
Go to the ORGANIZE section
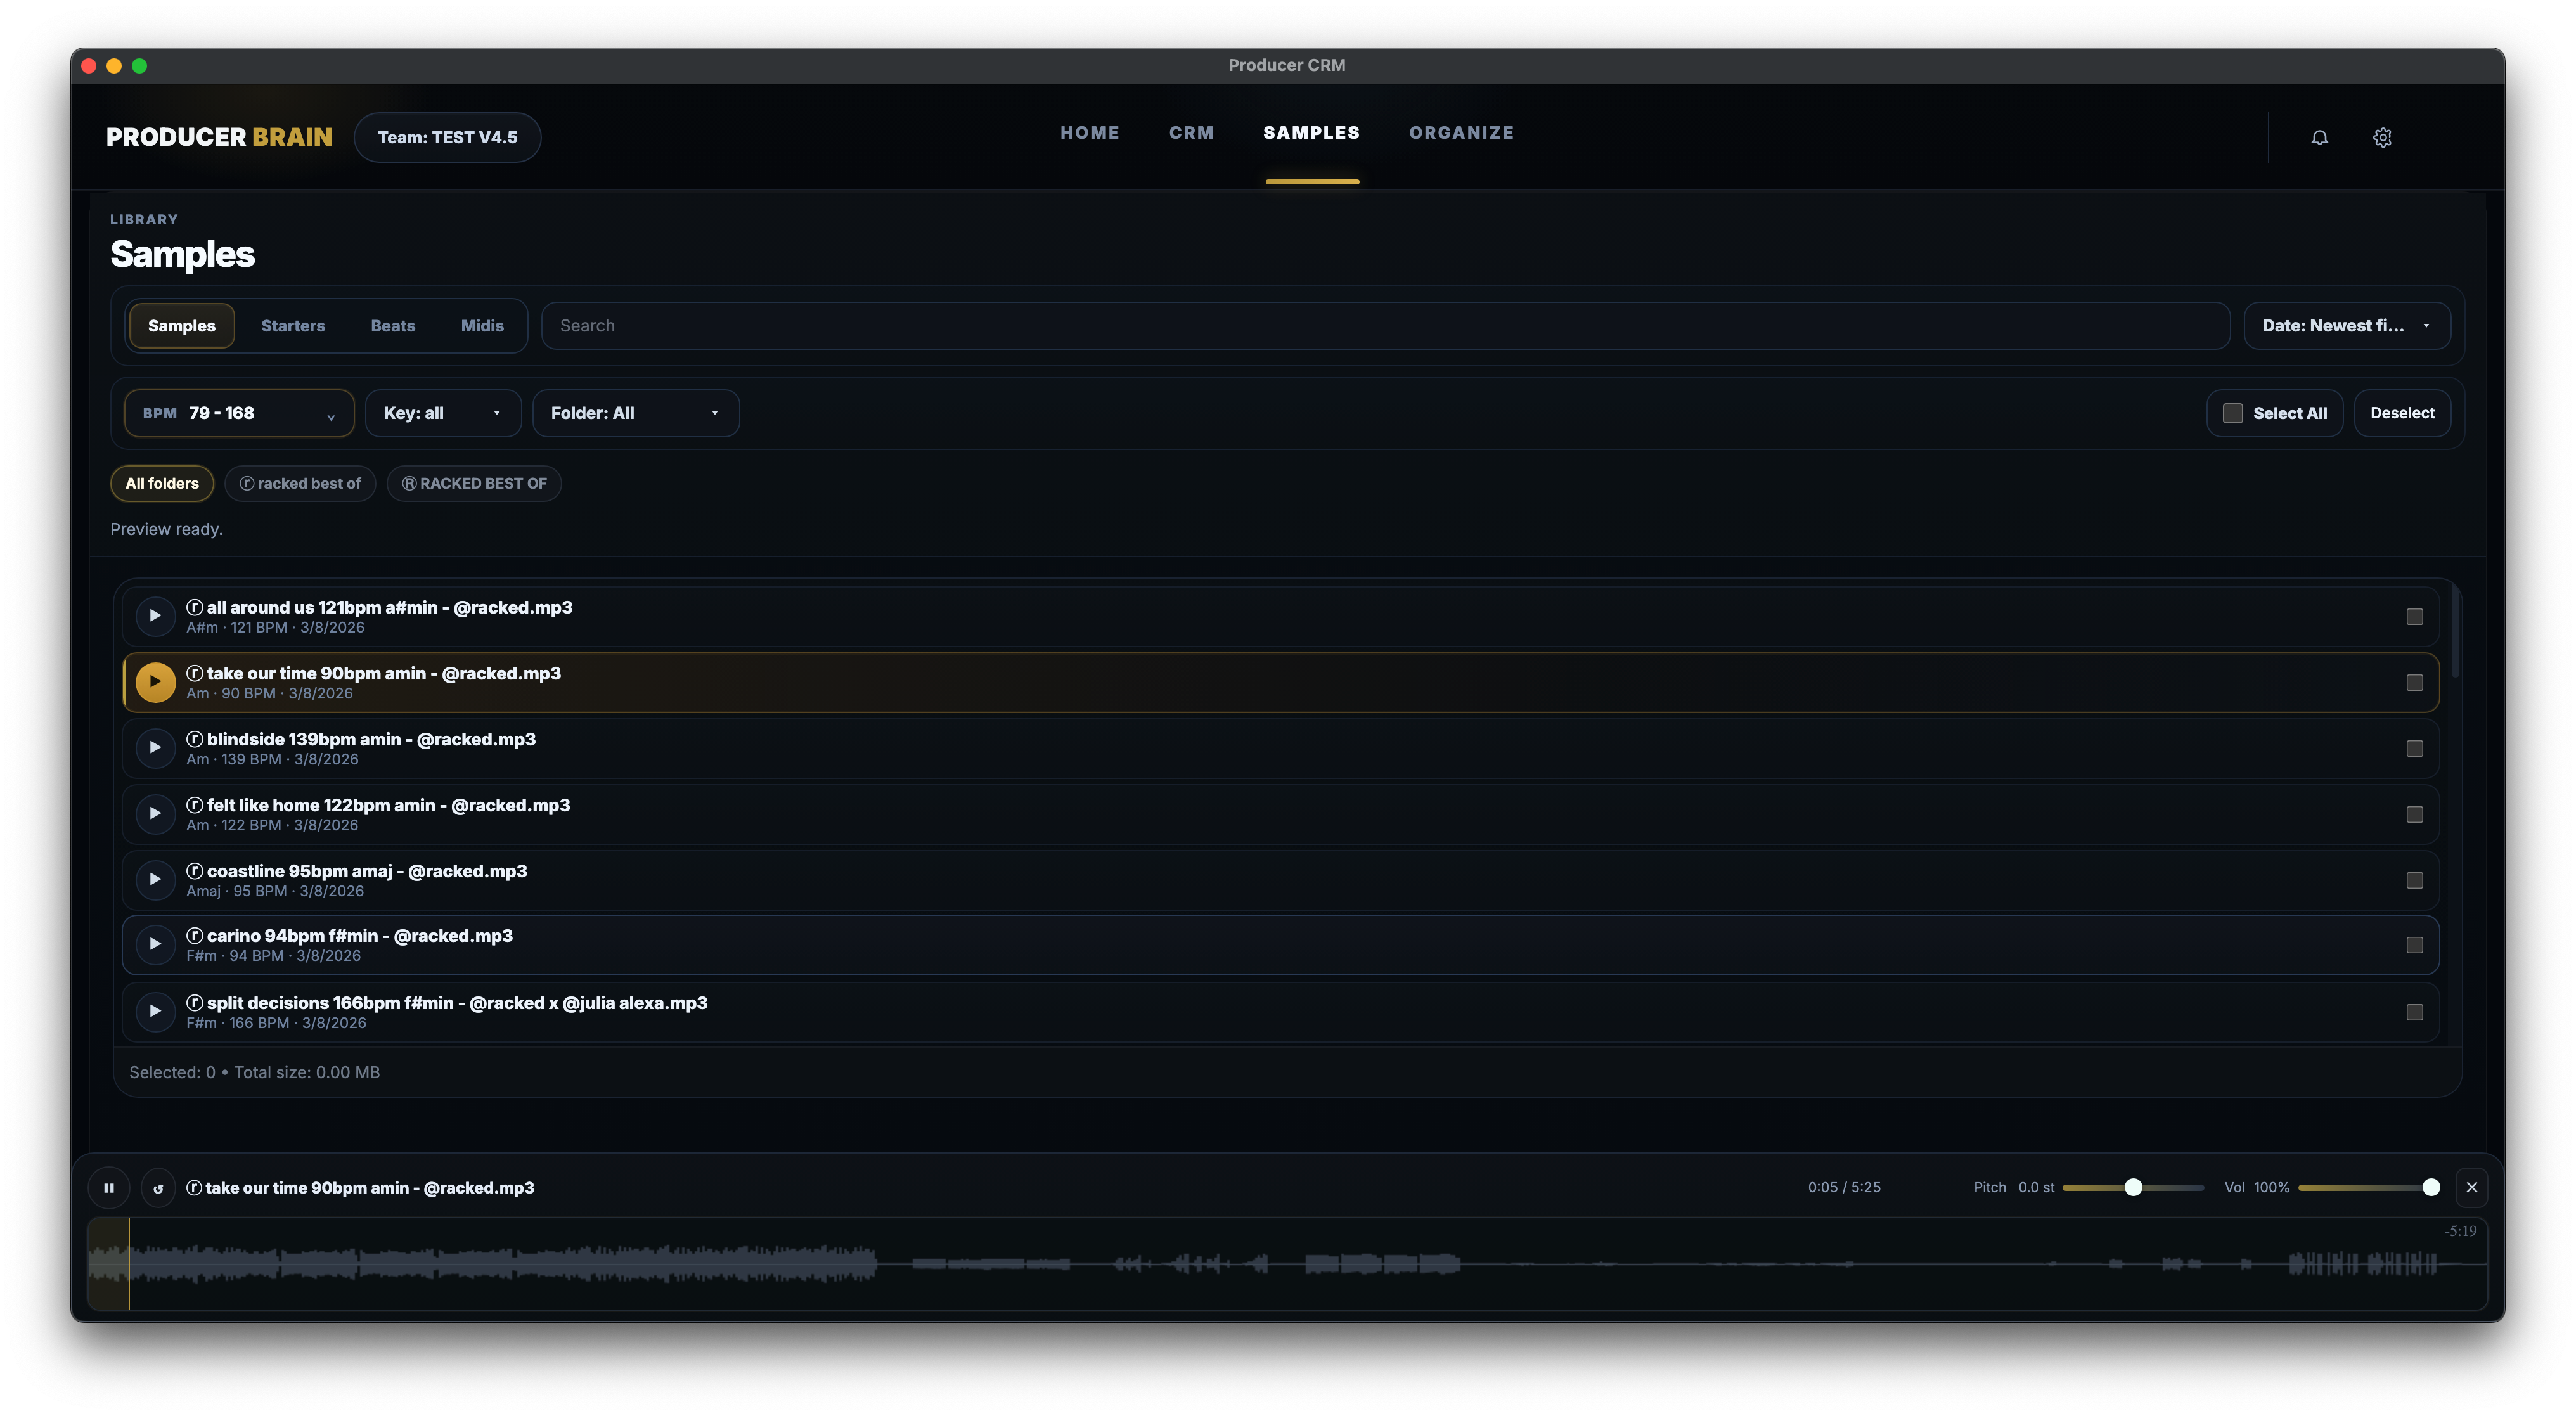1461,132
